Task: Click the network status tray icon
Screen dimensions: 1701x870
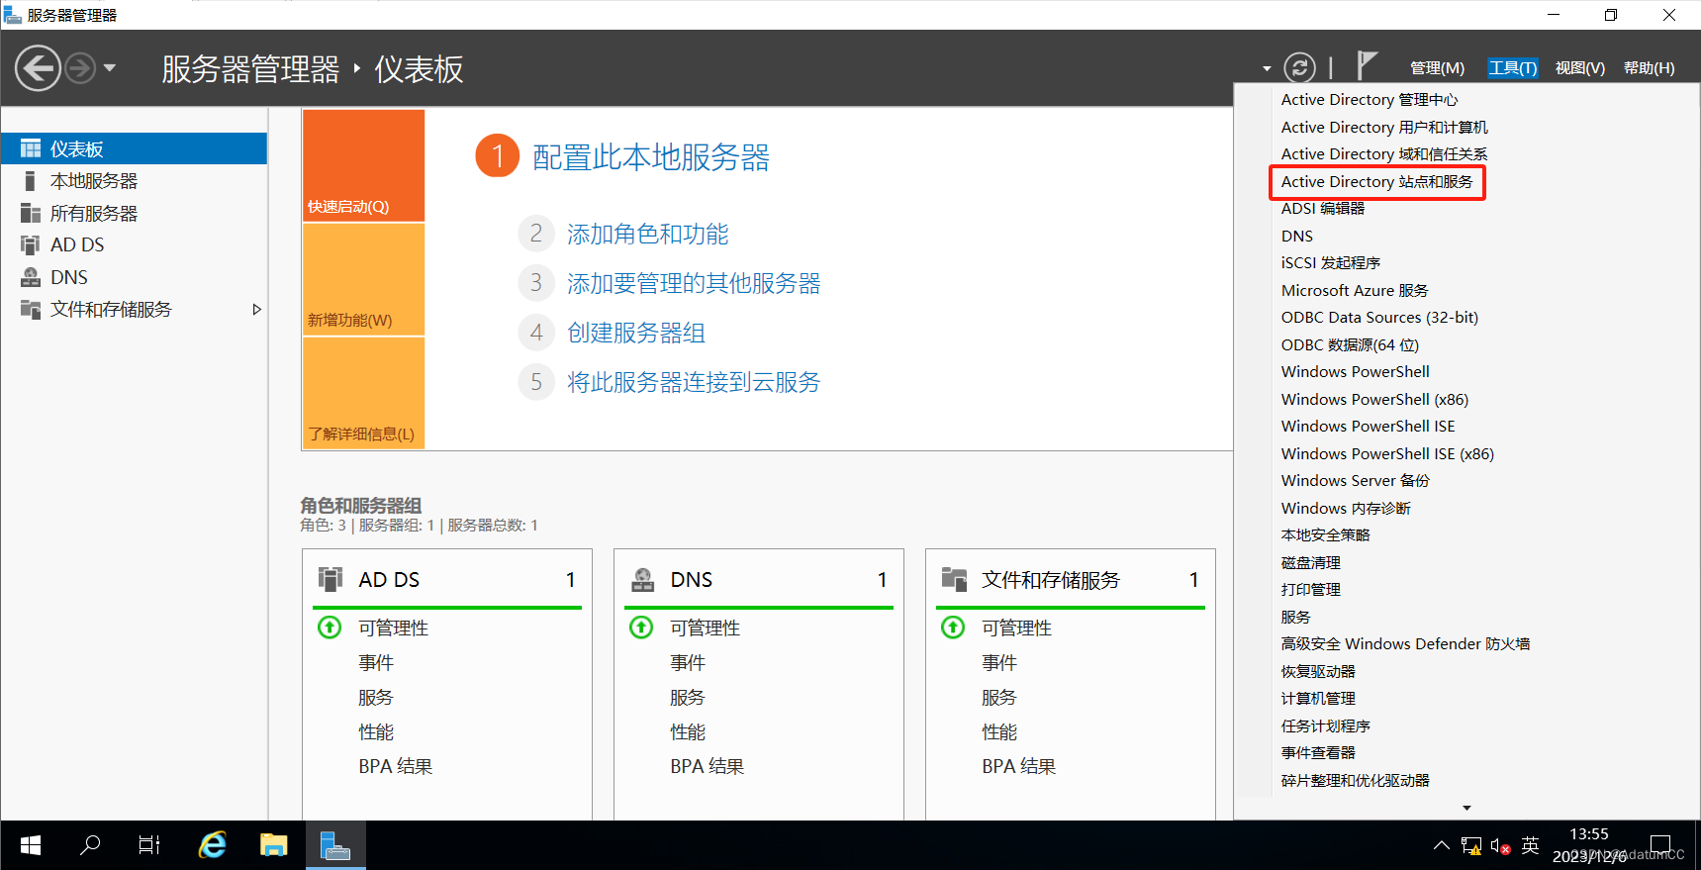Action: tap(1471, 846)
